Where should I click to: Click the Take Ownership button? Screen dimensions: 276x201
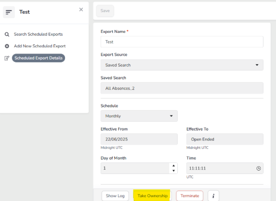152,196
